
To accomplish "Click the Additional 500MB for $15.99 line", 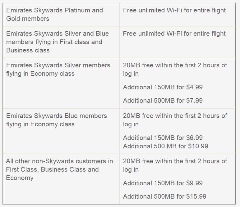I will click(x=164, y=196).
